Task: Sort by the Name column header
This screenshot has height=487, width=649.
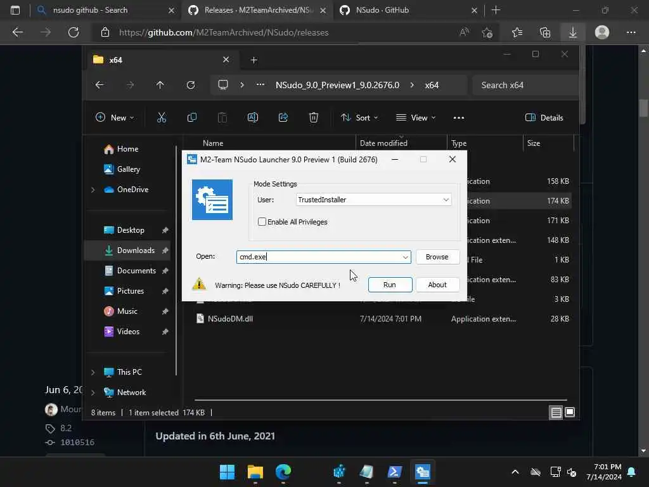Action: point(213,143)
